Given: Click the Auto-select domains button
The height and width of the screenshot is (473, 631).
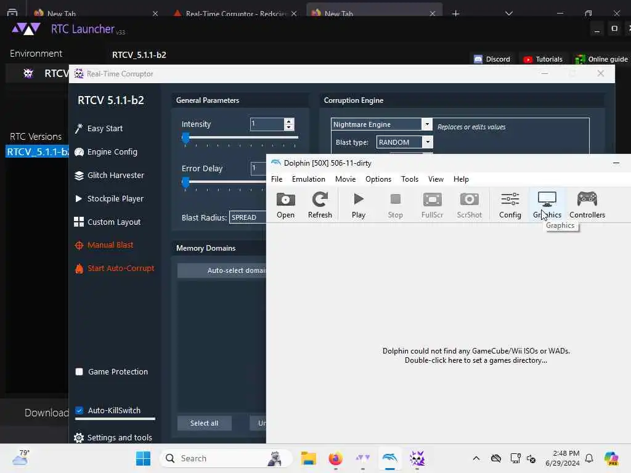Looking at the screenshot, I should tap(222, 270).
